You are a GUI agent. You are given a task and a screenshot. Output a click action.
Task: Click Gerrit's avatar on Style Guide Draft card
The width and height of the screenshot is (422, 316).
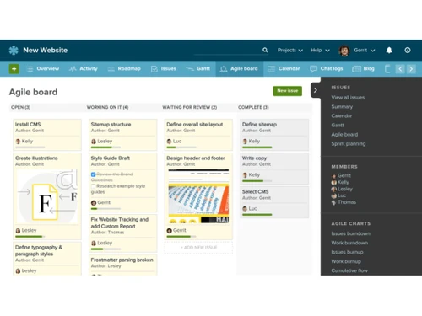(94, 203)
